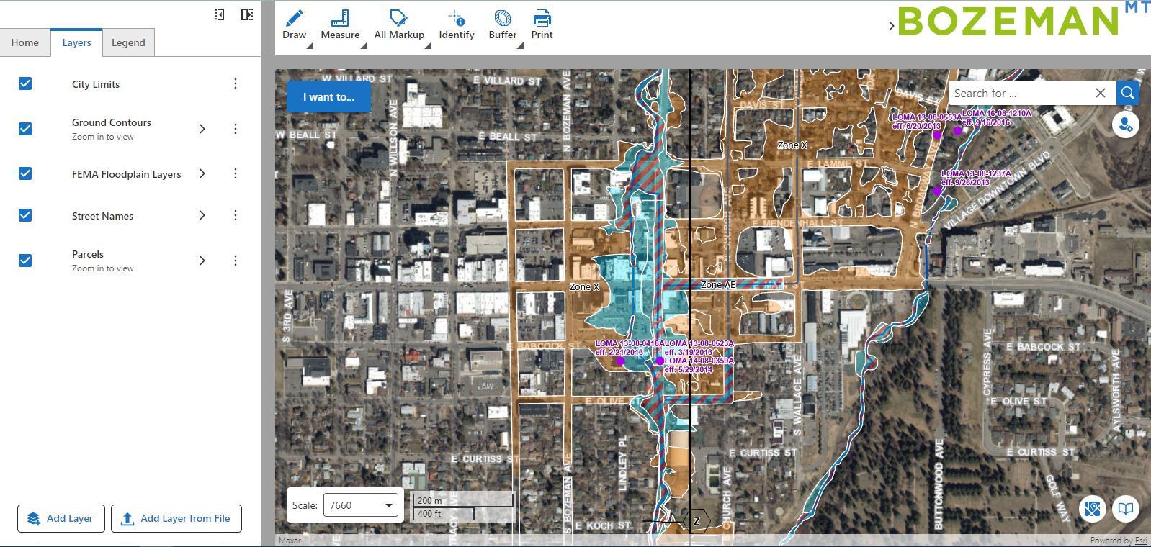Uncheck the City Limits layer
Screen dimensions: 1151x547
tap(25, 83)
